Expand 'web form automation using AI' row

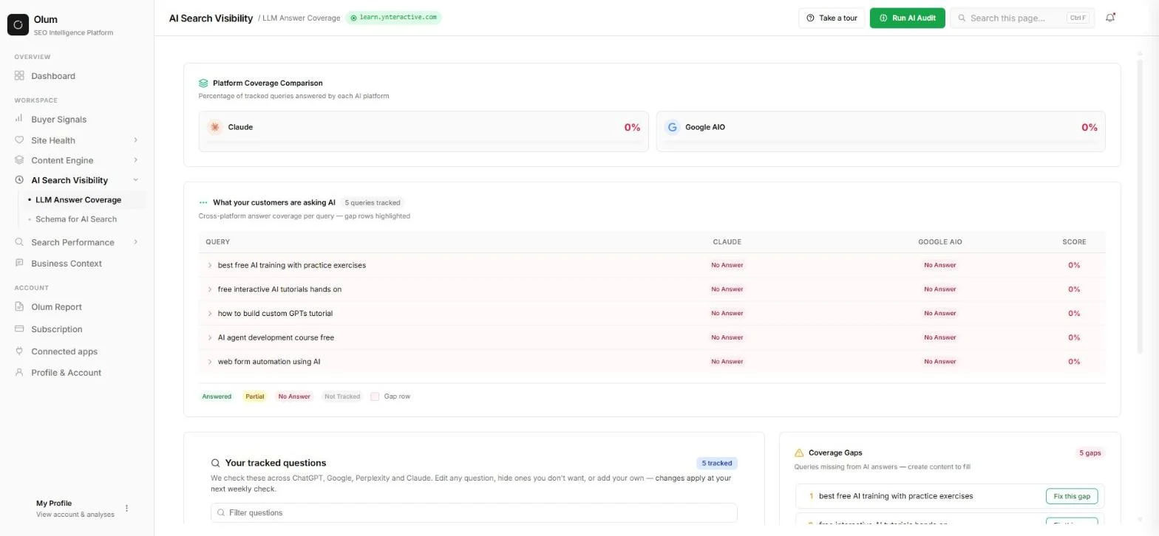(210, 362)
